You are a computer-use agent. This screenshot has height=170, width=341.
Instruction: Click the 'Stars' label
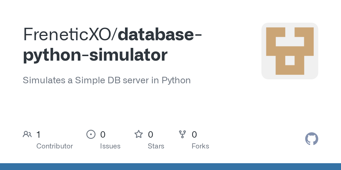tap(156, 146)
